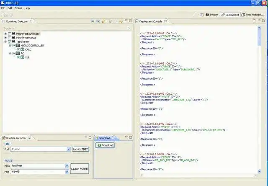
Task: Click the console vertical scrollbar thumb
Action: point(260,38)
